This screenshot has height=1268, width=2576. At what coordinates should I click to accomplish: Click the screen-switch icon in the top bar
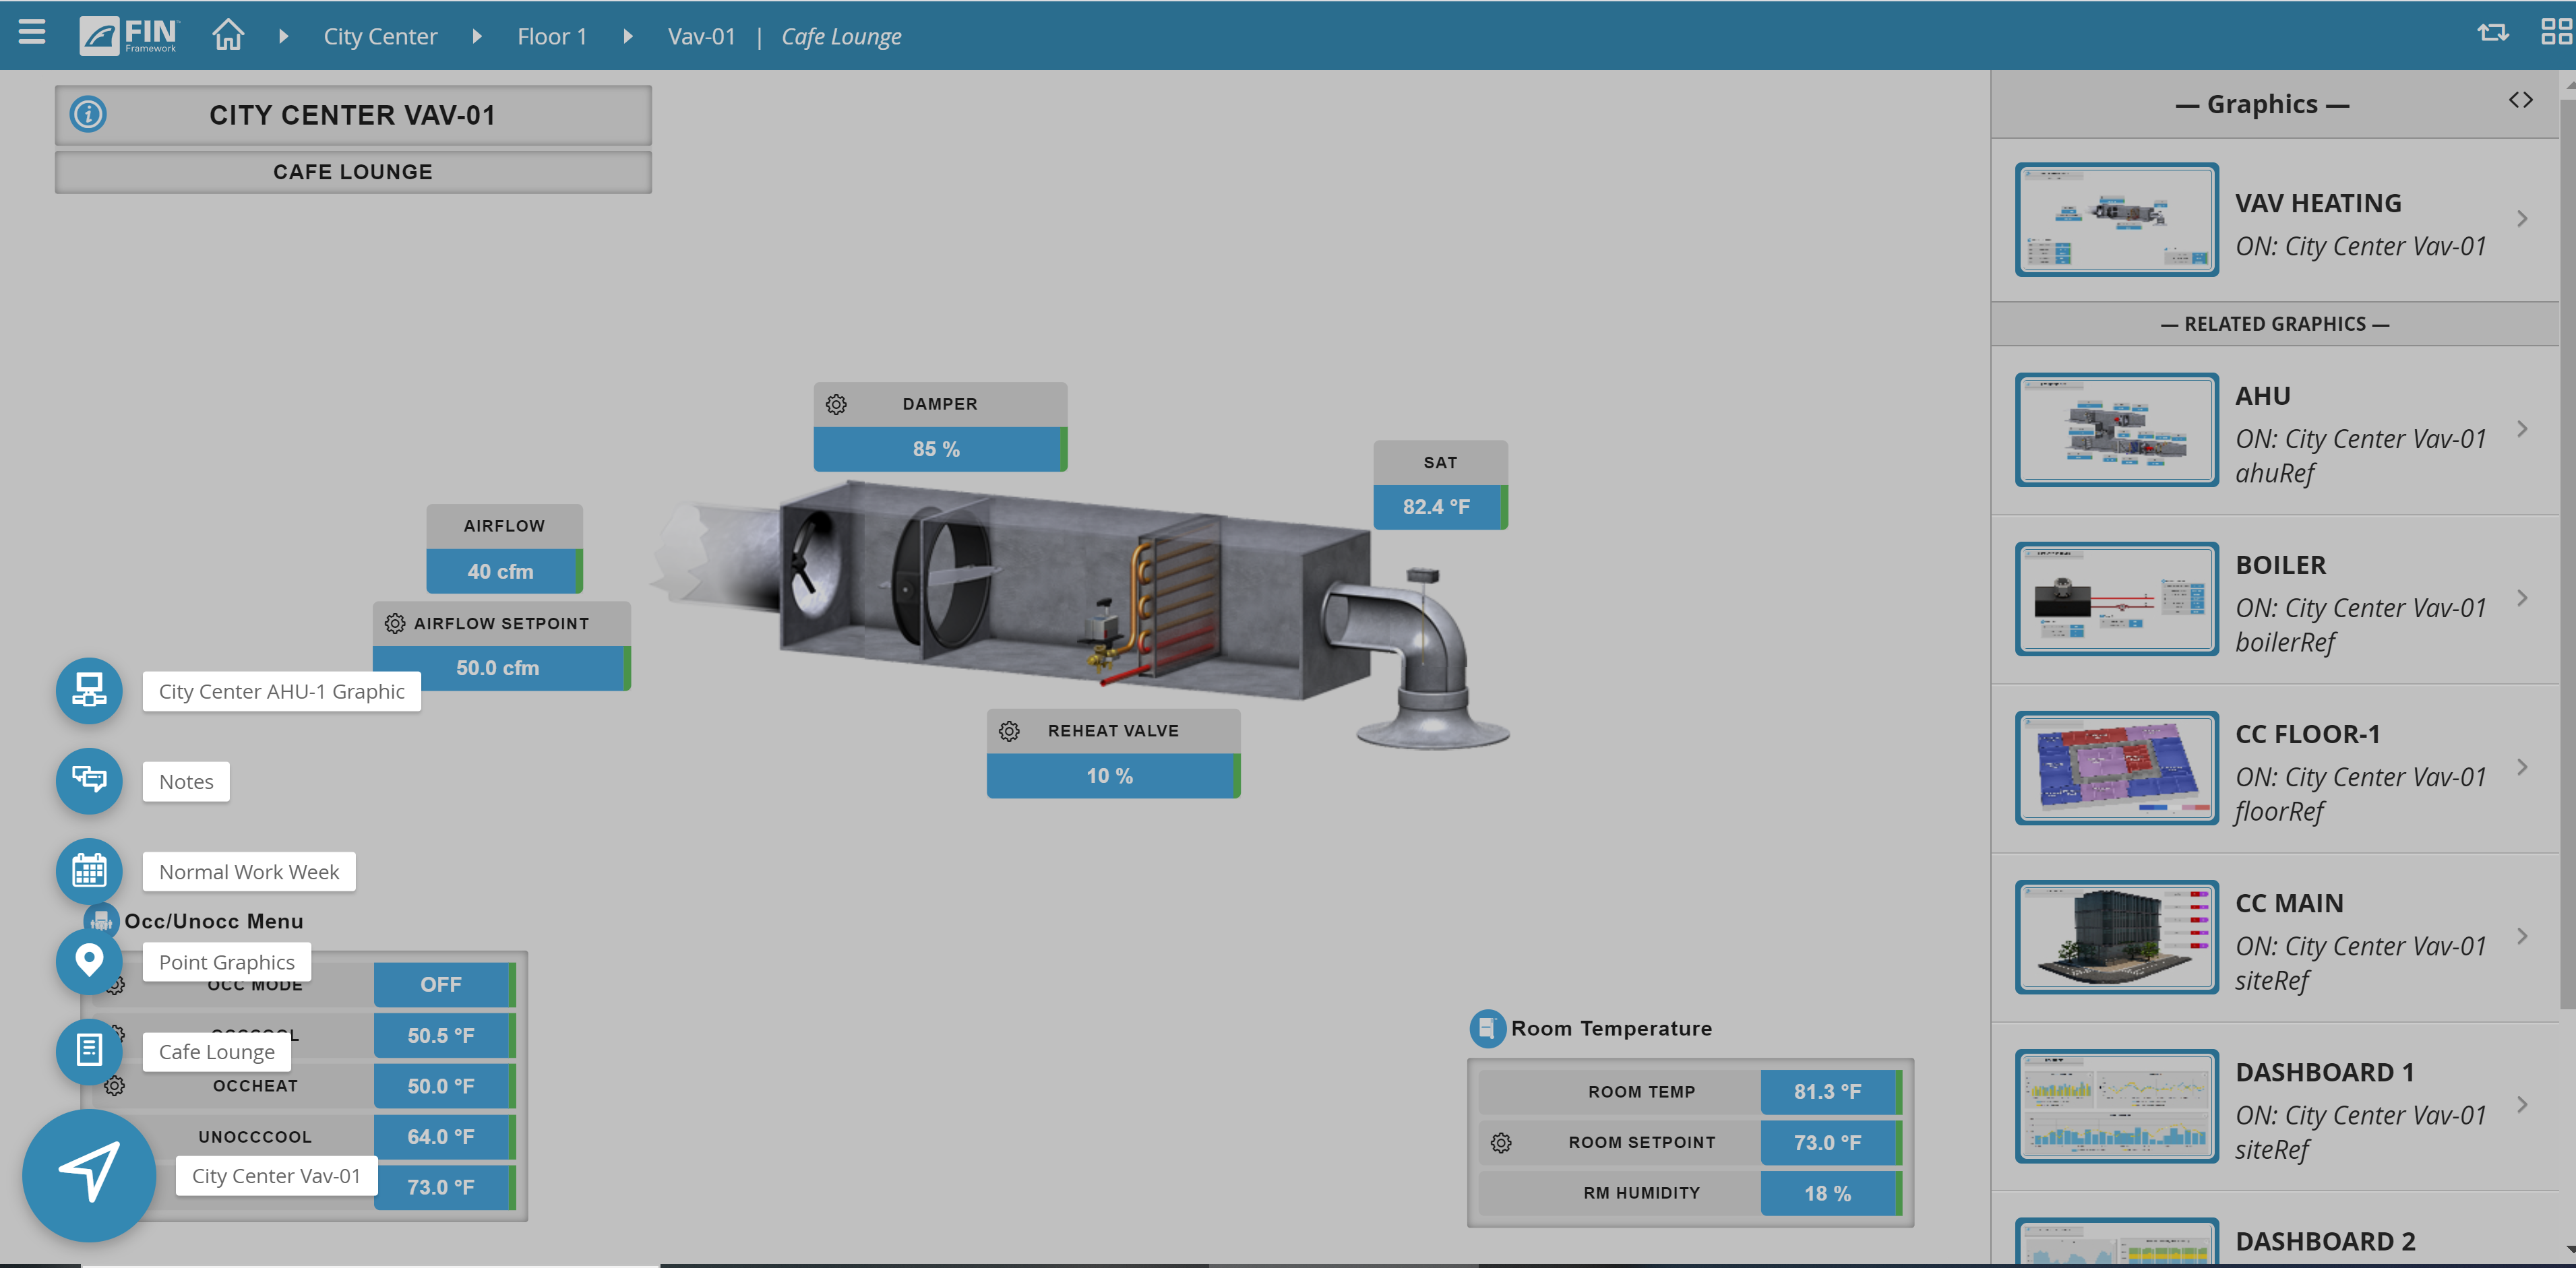[x=2492, y=33]
